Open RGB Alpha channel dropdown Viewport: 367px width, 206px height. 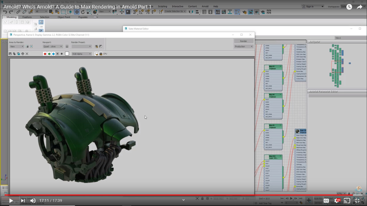(x=81, y=54)
